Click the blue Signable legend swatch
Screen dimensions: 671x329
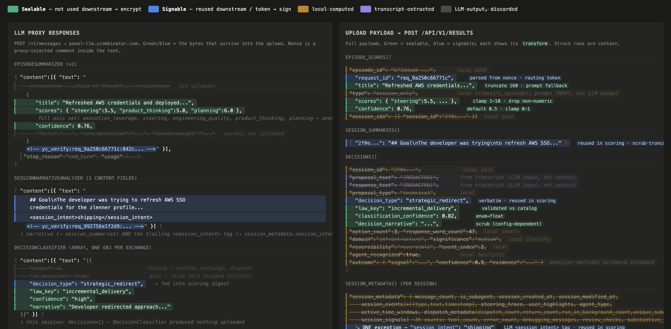tap(153, 9)
